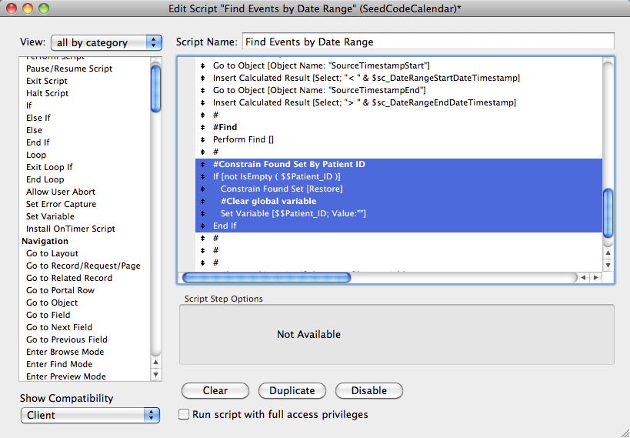
Task: Select Enter Preview Mode step
Action: point(66,376)
